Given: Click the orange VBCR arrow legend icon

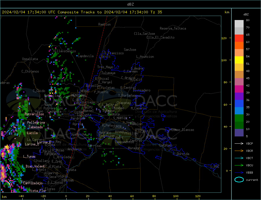Looking at the screenshot, I should pos(239,151).
